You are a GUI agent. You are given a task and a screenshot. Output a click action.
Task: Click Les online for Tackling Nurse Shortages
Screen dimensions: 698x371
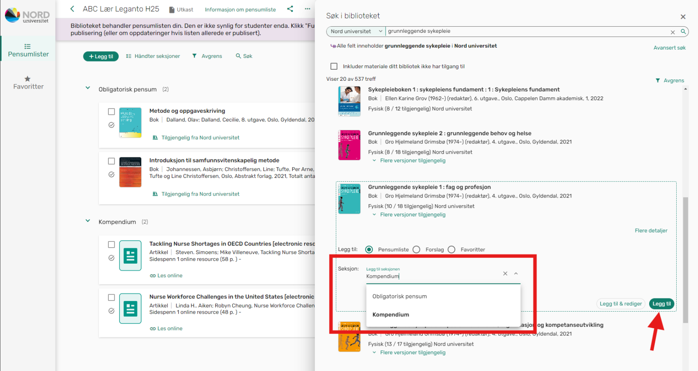[x=166, y=275]
